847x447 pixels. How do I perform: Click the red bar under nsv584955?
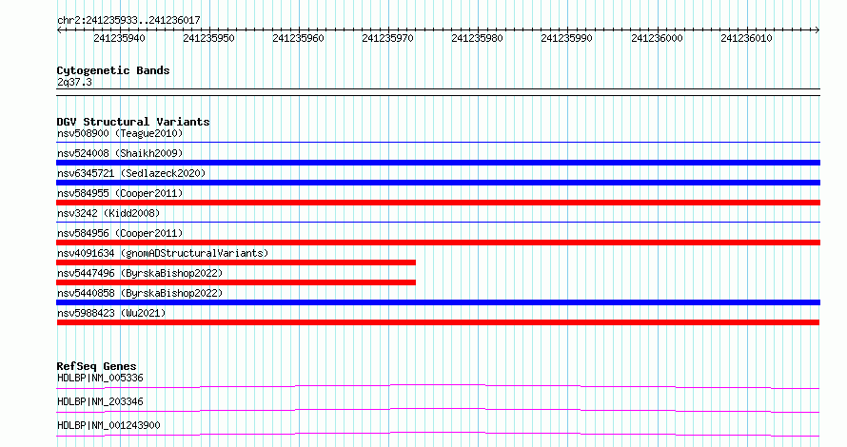pyautogui.click(x=438, y=203)
